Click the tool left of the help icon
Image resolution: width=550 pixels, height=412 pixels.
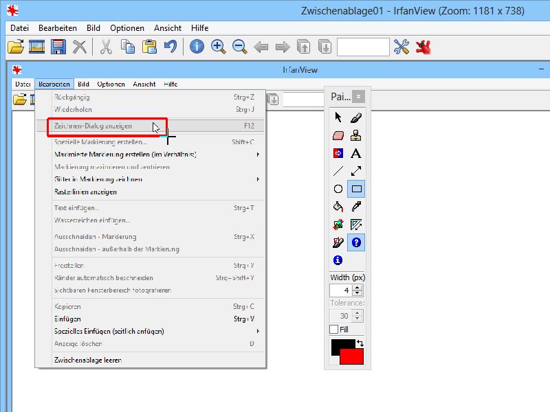(338, 242)
